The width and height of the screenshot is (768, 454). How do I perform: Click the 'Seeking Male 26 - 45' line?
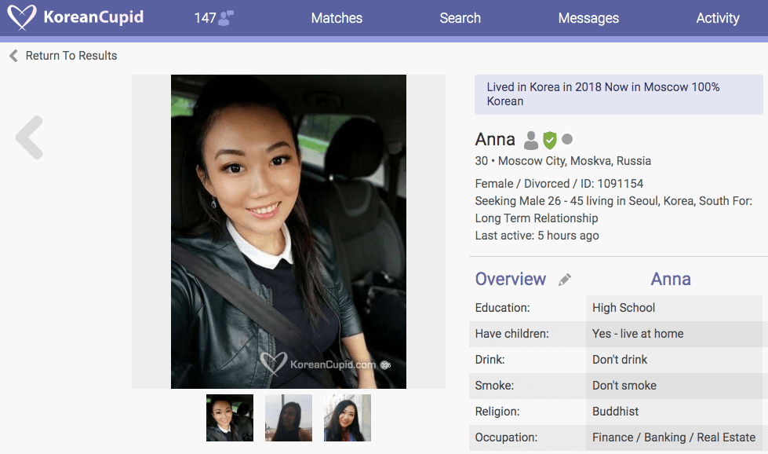[x=613, y=201]
